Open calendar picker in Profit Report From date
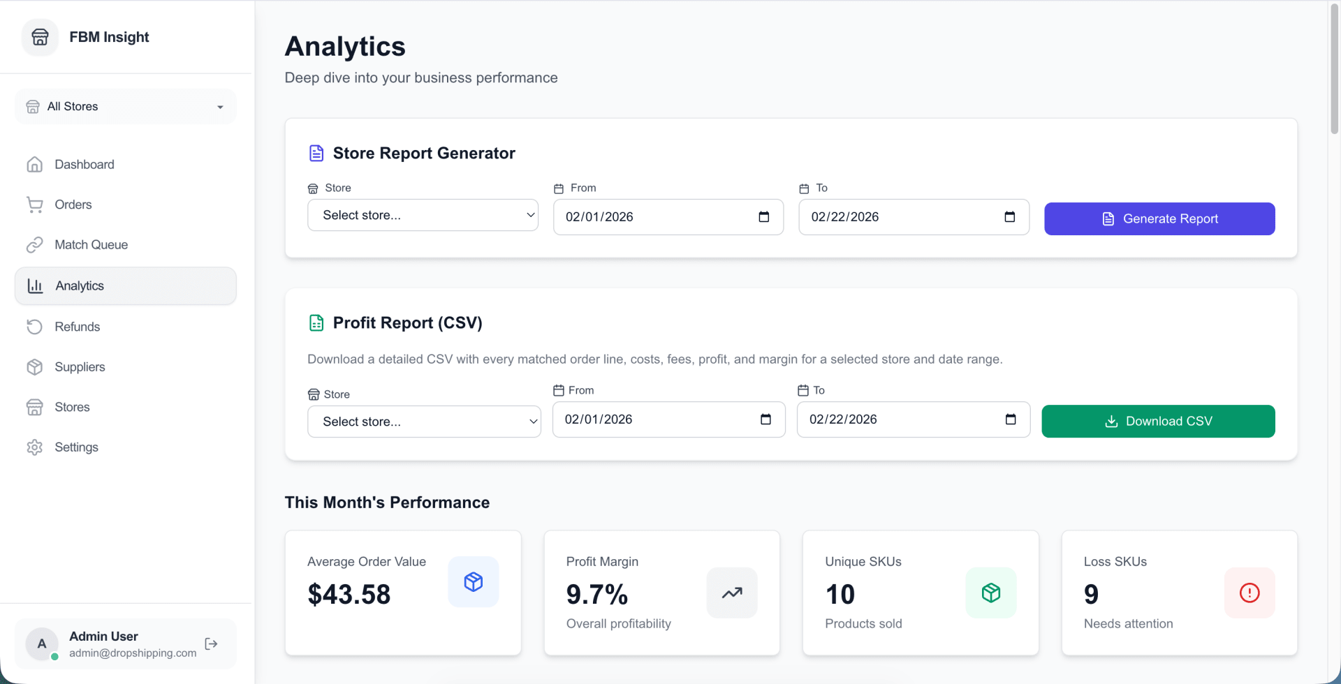Image resolution: width=1341 pixels, height=684 pixels. [765, 419]
